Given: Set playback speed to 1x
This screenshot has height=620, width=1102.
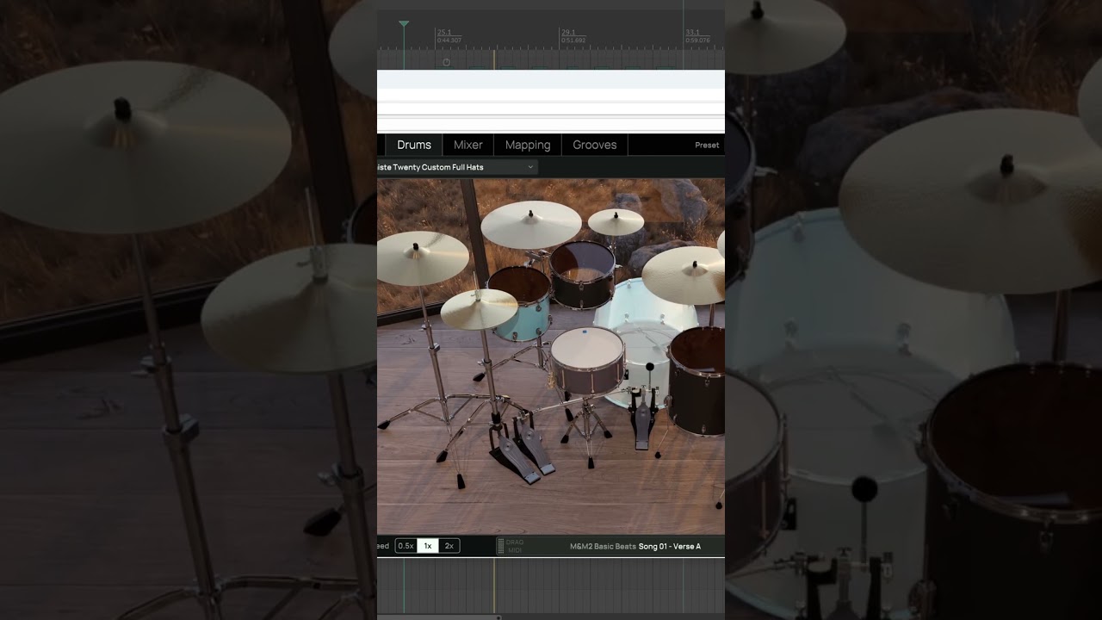Looking at the screenshot, I should click(428, 546).
